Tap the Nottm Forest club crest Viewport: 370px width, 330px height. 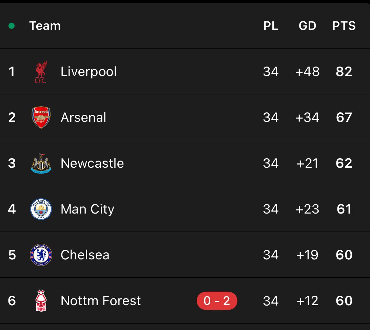point(41,301)
